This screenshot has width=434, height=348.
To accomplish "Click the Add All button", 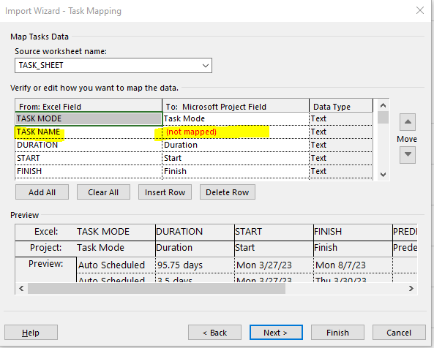I will (42, 192).
